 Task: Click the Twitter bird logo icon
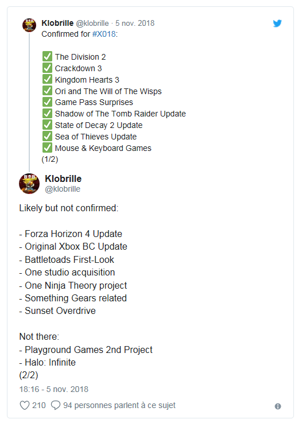tap(277, 24)
